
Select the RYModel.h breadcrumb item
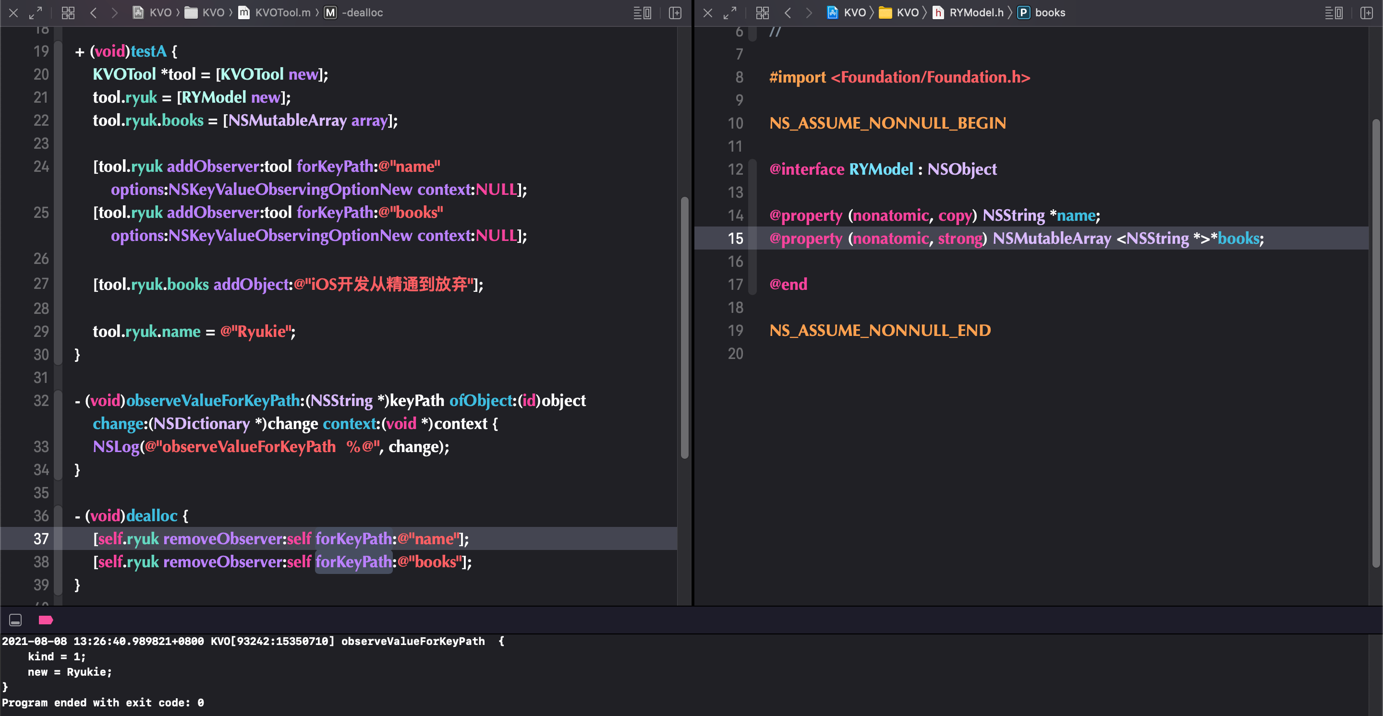click(x=968, y=12)
